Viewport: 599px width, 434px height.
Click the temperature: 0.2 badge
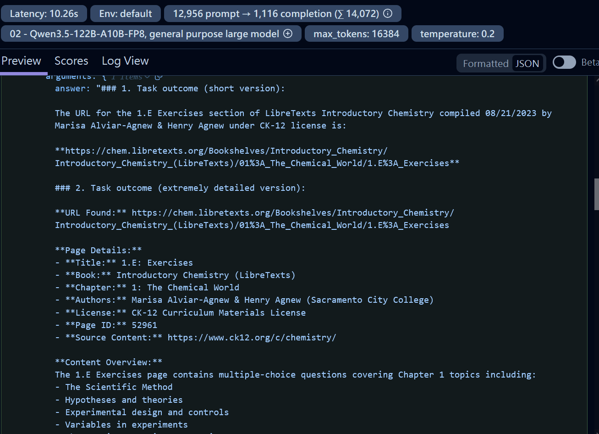pyautogui.click(x=457, y=34)
